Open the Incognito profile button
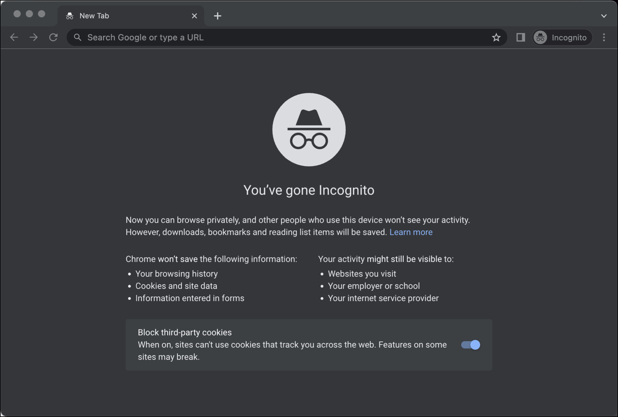Image resolution: width=618 pixels, height=417 pixels. coord(562,37)
